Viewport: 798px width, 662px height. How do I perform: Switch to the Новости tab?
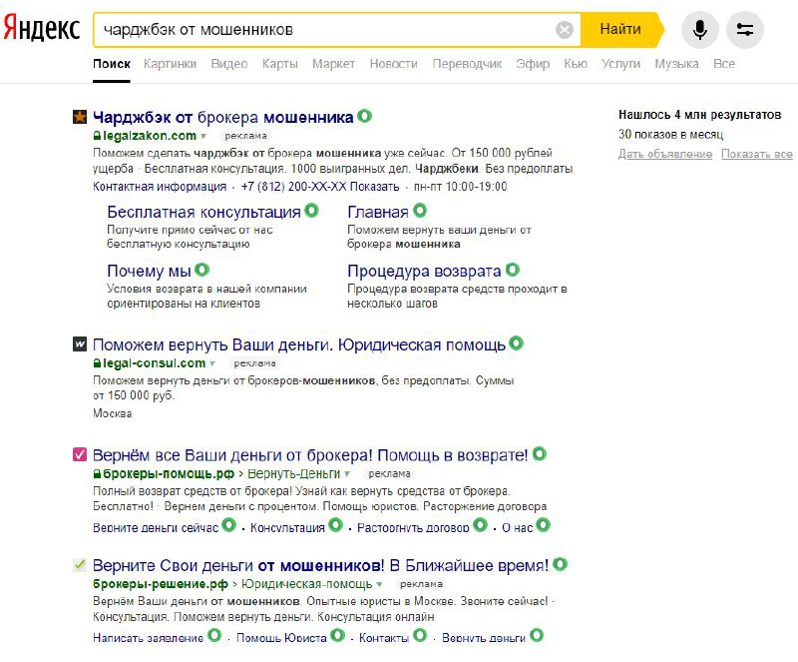coord(393,64)
